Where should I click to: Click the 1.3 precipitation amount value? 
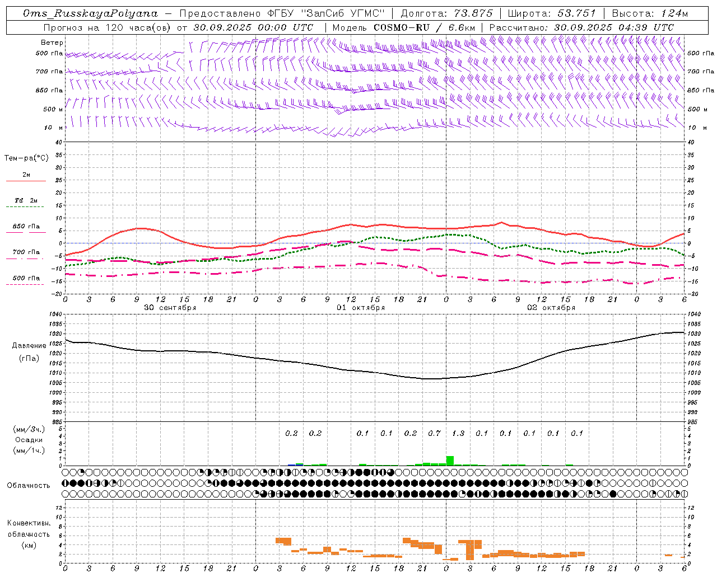[458, 433]
